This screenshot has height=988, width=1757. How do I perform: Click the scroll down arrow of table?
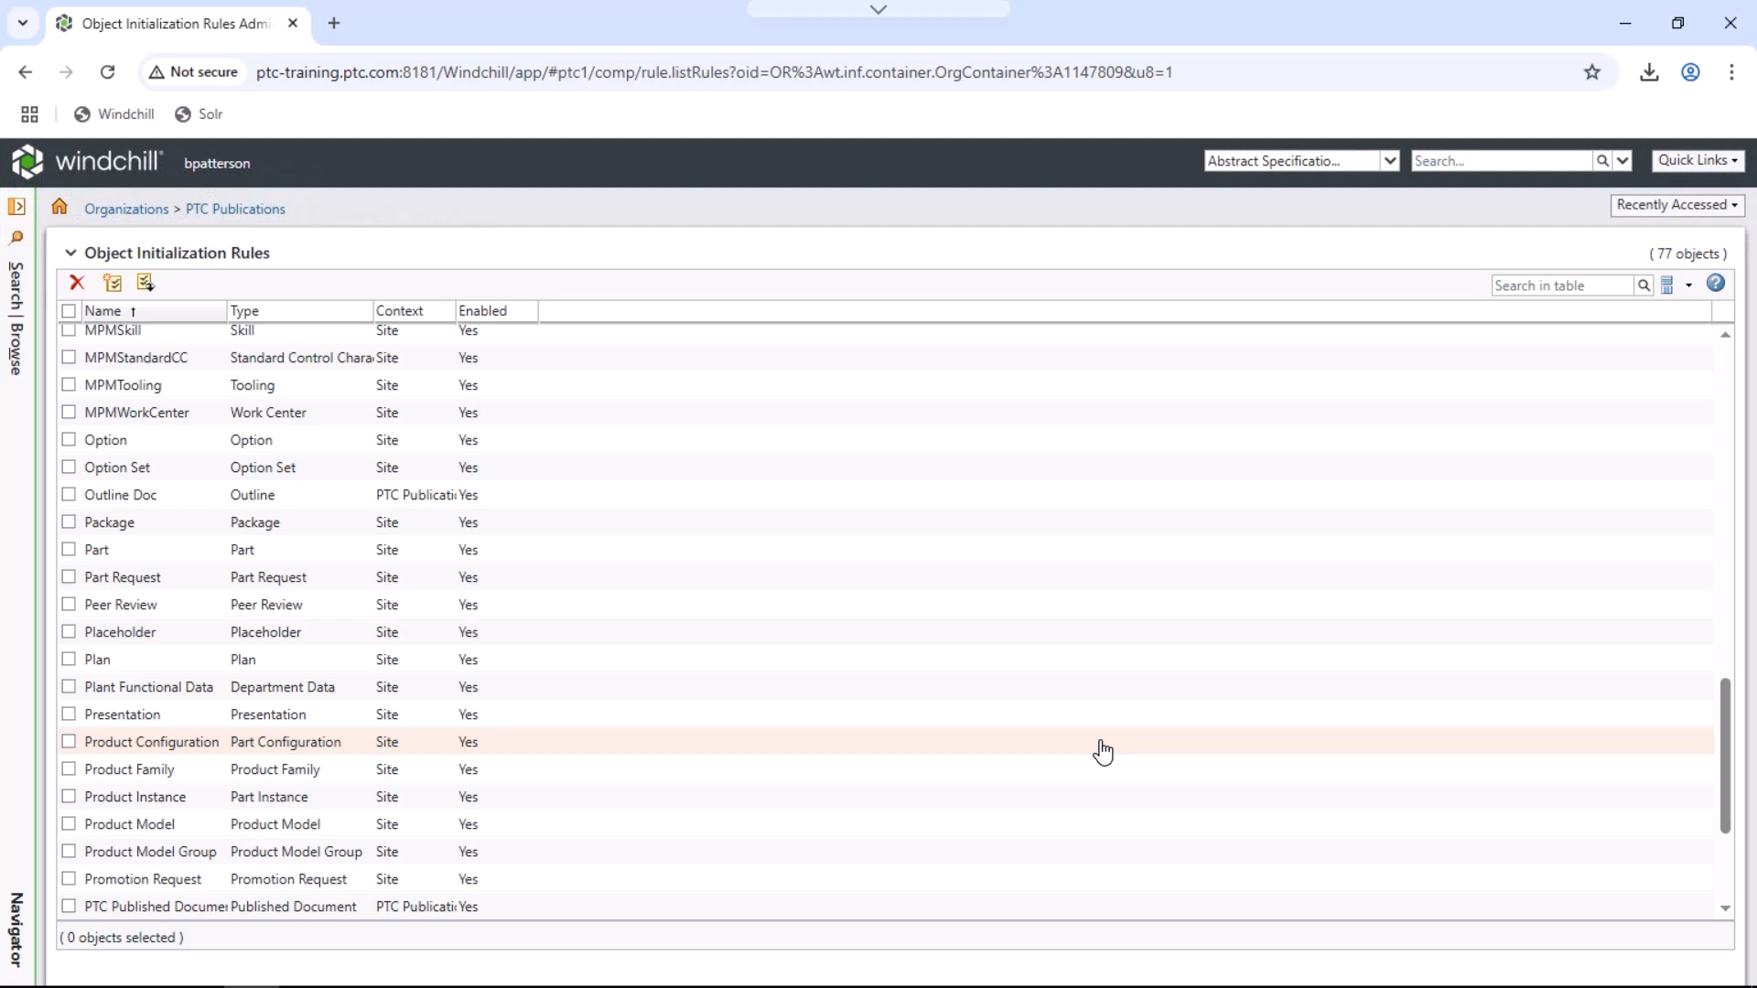1725,908
